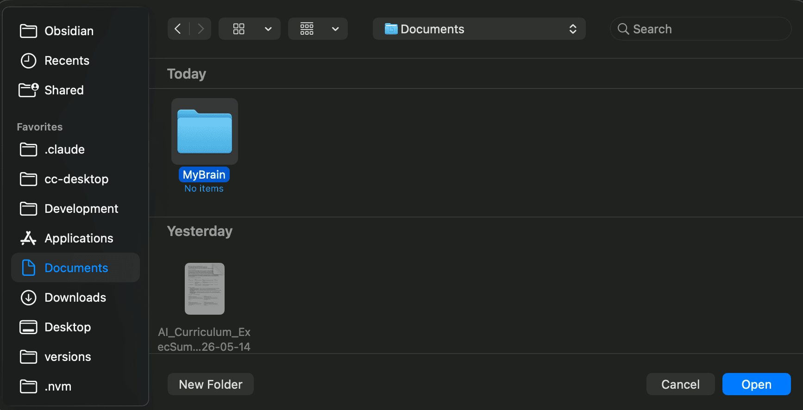Select the MyBrain folder thumbnail
The image size is (803, 410).
(x=205, y=131)
